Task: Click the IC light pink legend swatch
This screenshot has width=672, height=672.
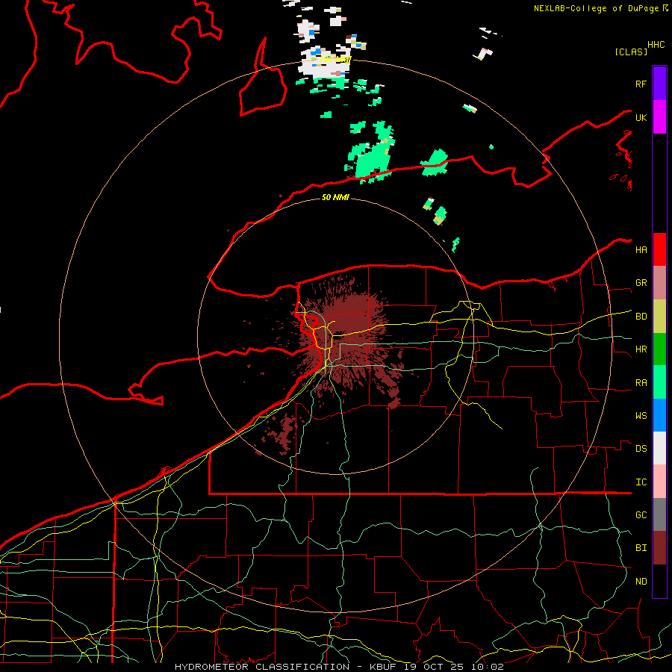Action: (659, 482)
